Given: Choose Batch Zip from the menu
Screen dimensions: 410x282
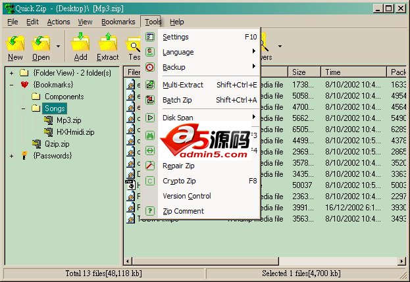Looking at the screenshot, I should click(209, 100).
